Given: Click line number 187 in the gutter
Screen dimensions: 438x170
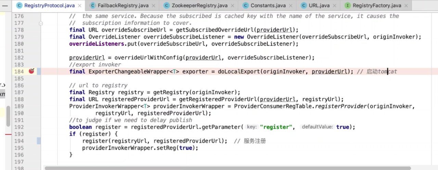Looking at the screenshot, I should point(19,92).
